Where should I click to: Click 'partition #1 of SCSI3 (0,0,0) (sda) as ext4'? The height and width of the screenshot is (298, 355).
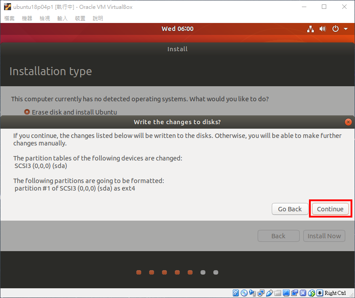click(75, 188)
